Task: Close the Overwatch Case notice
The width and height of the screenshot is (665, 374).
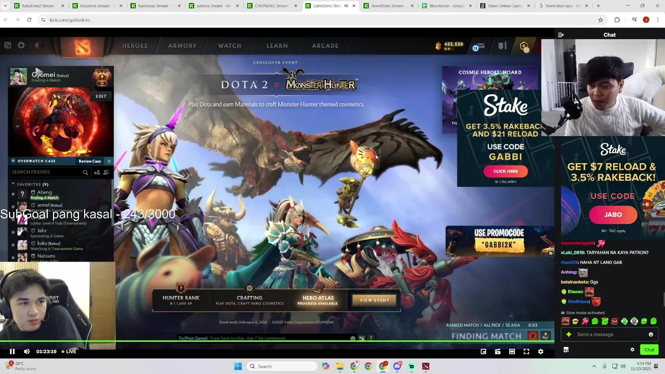Action: tap(109, 161)
